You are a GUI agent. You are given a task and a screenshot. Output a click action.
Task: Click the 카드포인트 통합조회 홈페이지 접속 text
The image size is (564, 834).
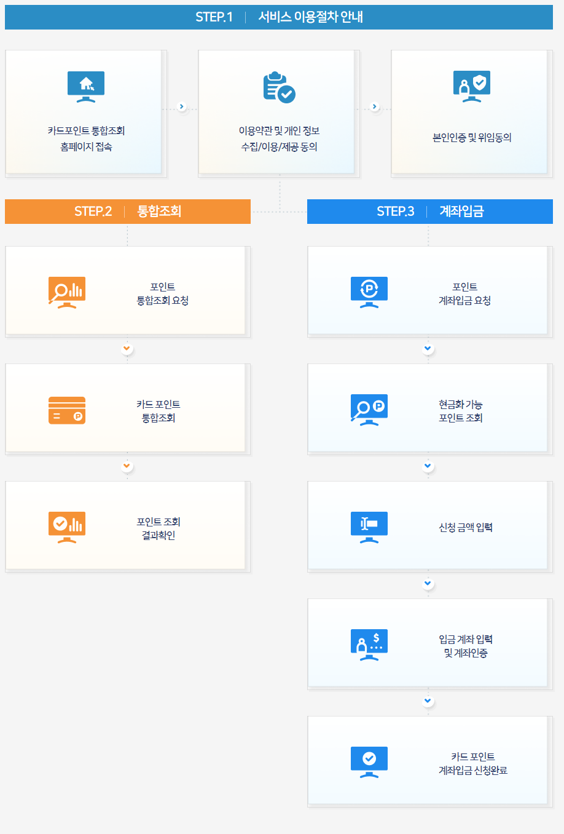click(x=86, y=138)
